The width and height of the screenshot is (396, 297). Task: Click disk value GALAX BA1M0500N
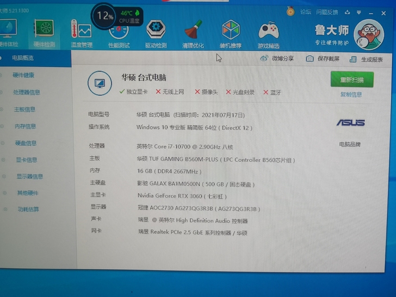[x=196, y=184]
